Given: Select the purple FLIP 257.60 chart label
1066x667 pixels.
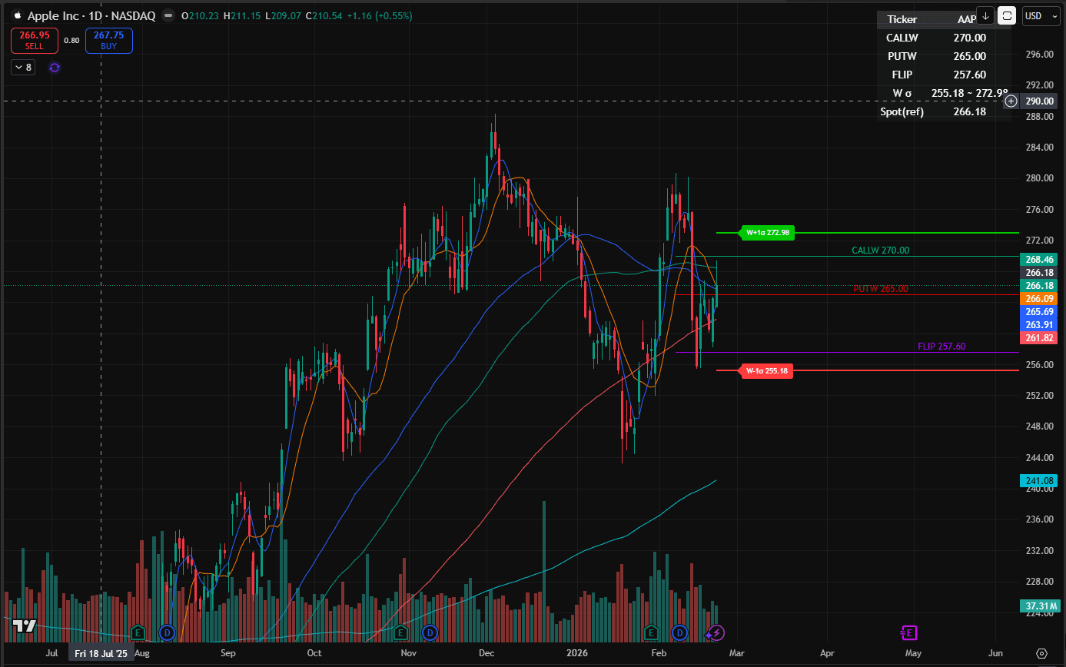Looking at the screenshot, I should click(941, 347).
